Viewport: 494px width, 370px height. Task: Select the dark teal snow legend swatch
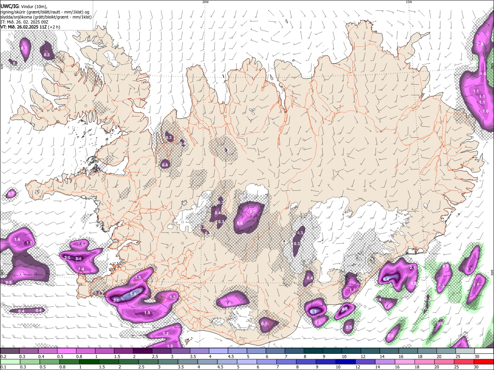[x=313, y=351]
